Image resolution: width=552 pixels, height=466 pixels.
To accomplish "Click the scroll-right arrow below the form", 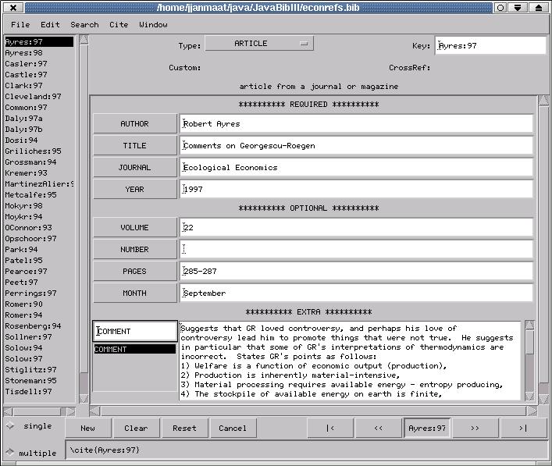I will pos(533,411).
